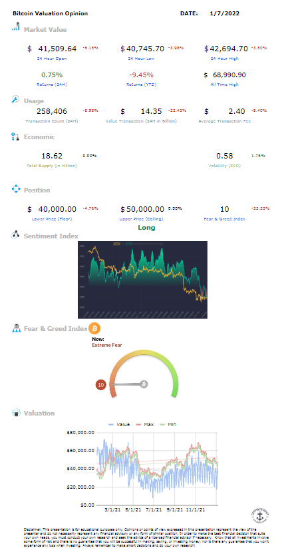Click the Transaction Count (24H) label

point(52,121)
